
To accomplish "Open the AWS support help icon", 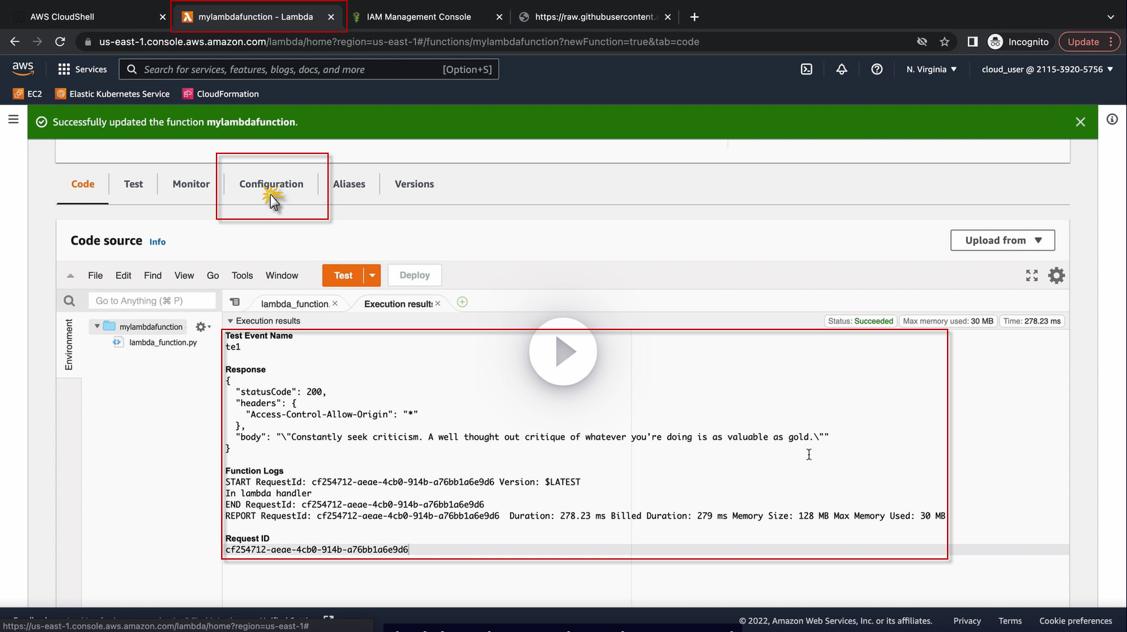I will tap(877, 69).
